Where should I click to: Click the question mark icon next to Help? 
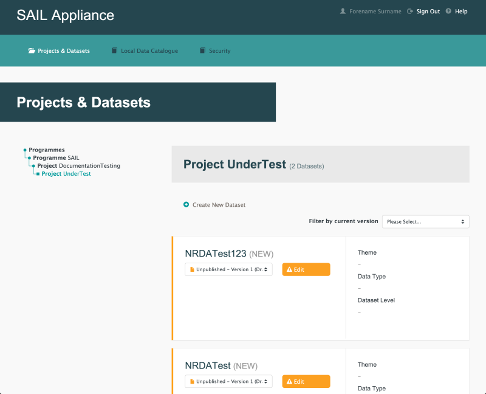point(448,10)
